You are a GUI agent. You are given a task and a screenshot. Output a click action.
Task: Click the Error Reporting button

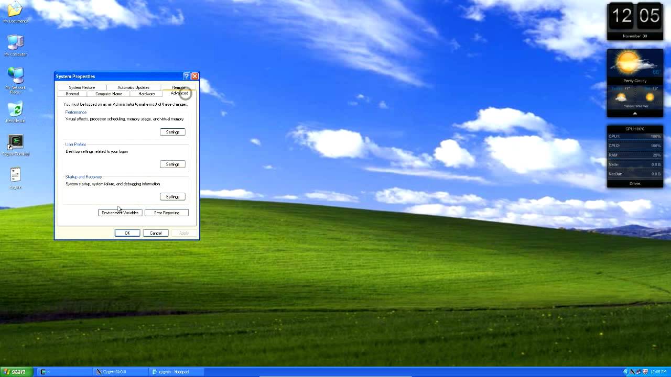click(167, 213)
